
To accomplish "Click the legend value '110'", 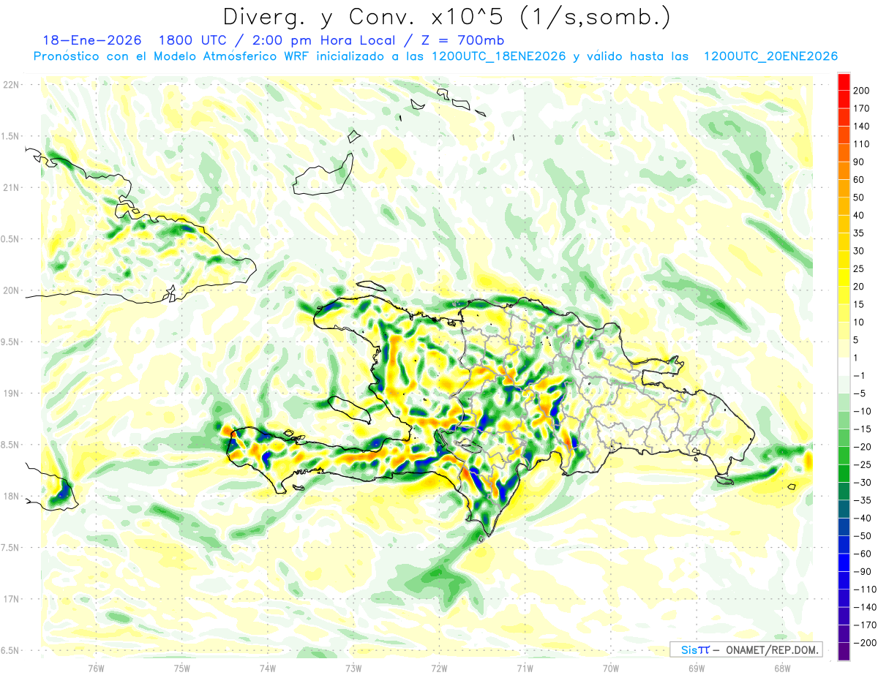I will pyautogui.click(x=860, y=144).
